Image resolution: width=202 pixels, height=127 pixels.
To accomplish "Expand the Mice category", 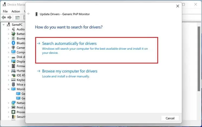I will click(8, 85).
